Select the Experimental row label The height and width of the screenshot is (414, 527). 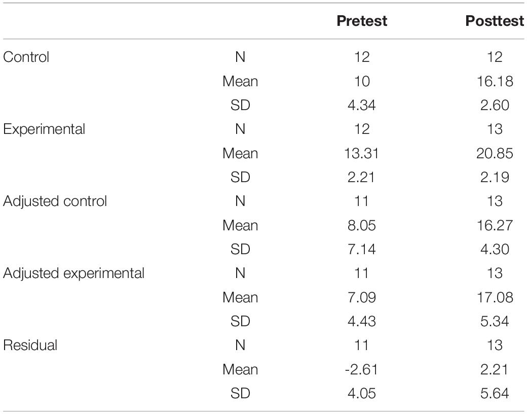[44, 129]
